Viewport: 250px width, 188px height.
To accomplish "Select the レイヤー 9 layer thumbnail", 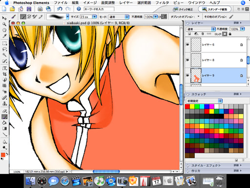I will [x=196, y=75].
